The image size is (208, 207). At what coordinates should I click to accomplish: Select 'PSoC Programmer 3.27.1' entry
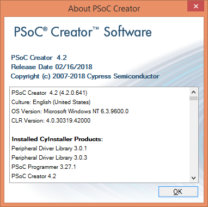tap(44, 167)
